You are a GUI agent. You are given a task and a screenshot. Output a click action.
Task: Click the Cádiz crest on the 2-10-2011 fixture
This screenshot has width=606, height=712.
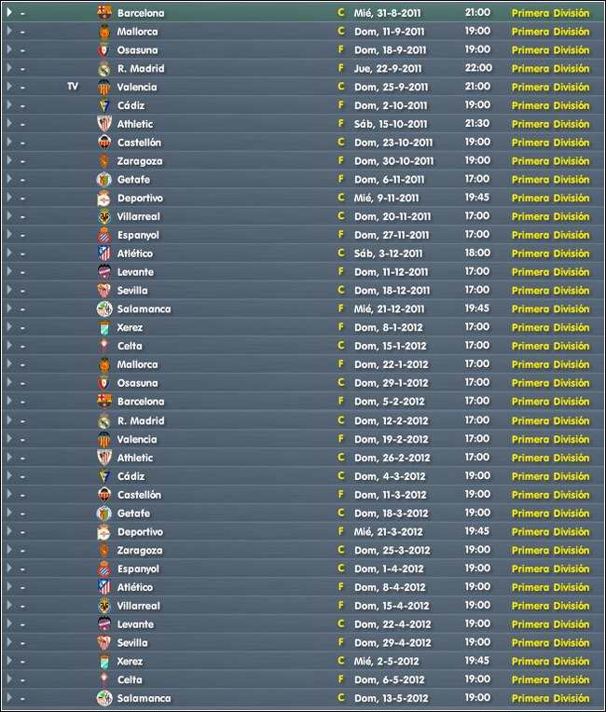click(104, 105)
